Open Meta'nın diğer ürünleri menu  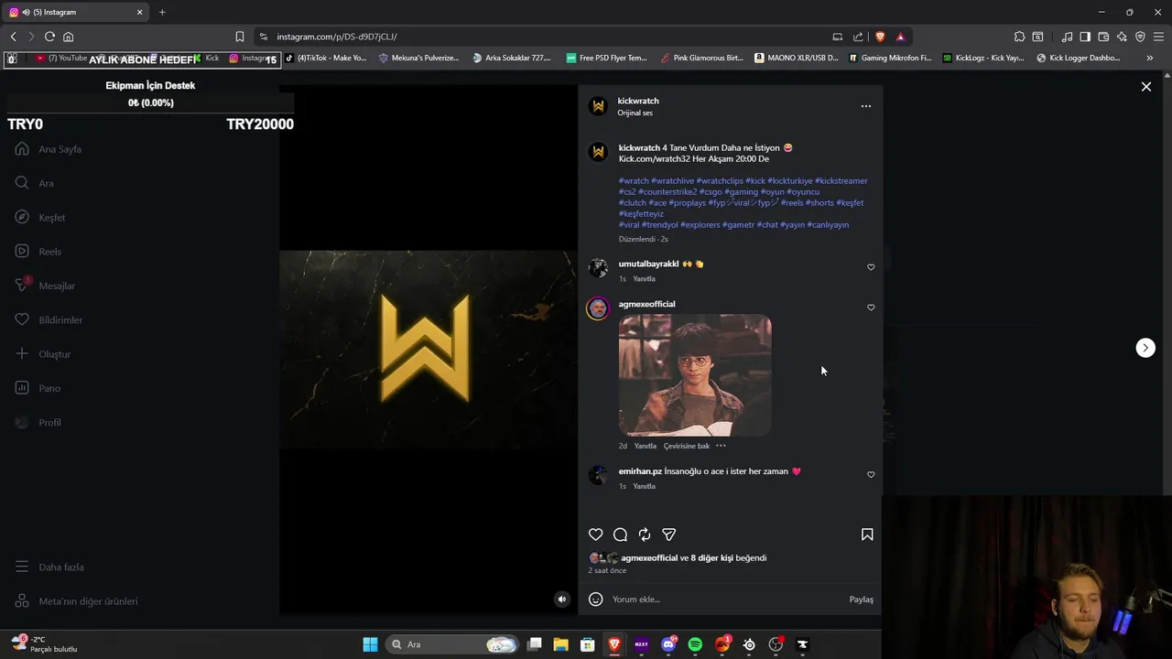pyautogui.click(x=76, y=601)
